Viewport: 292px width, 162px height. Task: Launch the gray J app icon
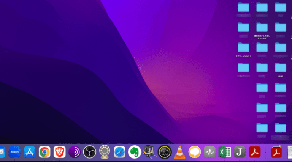pyautogui.click(x=239, y=152)
